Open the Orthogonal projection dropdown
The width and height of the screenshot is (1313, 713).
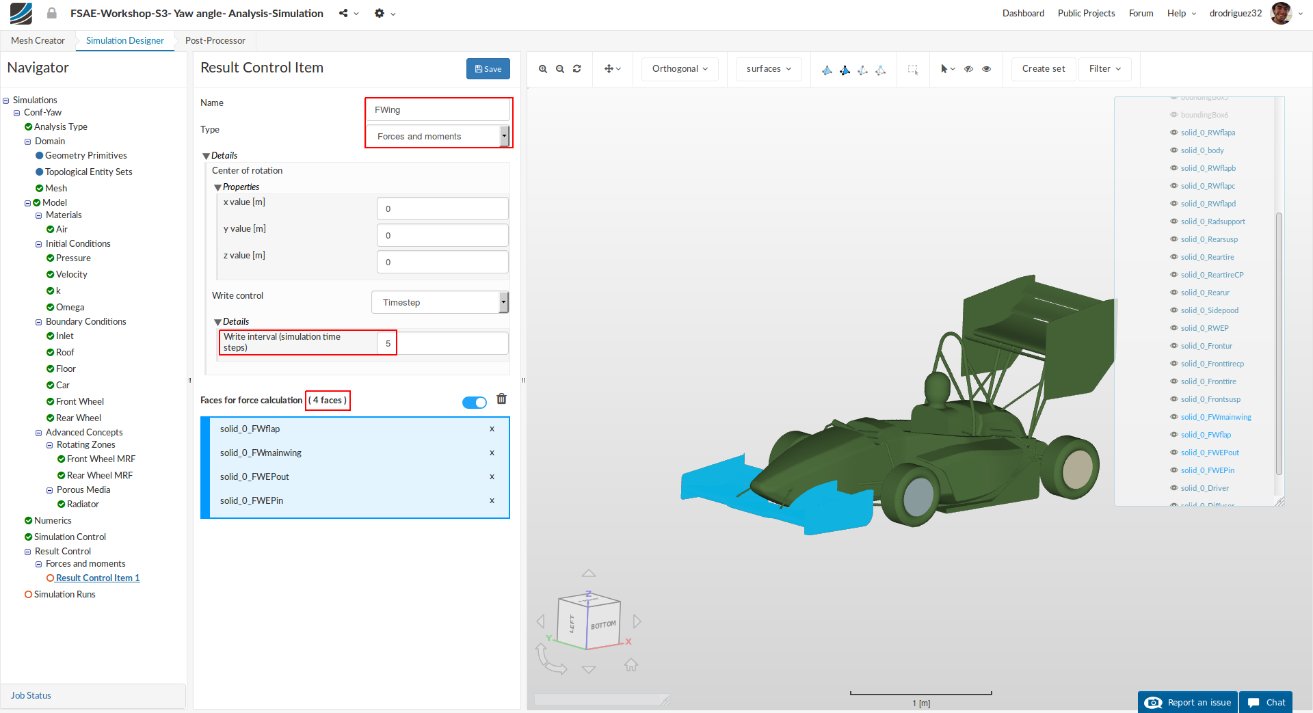(680, 69)
